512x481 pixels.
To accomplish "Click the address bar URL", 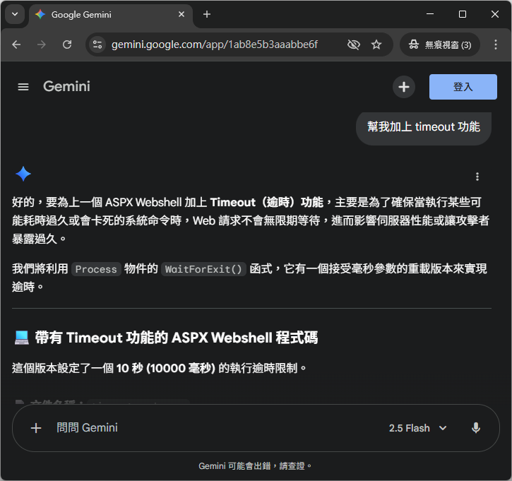I will point(215,44).
